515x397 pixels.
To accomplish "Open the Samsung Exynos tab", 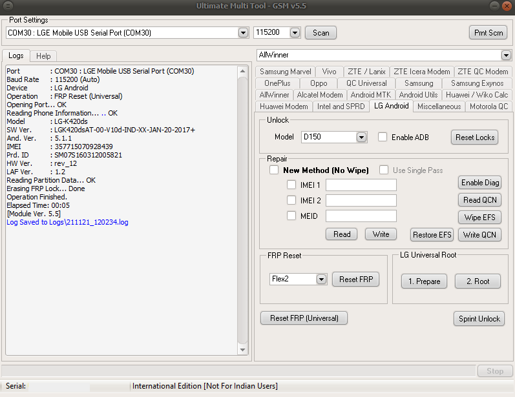I will (x=477, y=83).
